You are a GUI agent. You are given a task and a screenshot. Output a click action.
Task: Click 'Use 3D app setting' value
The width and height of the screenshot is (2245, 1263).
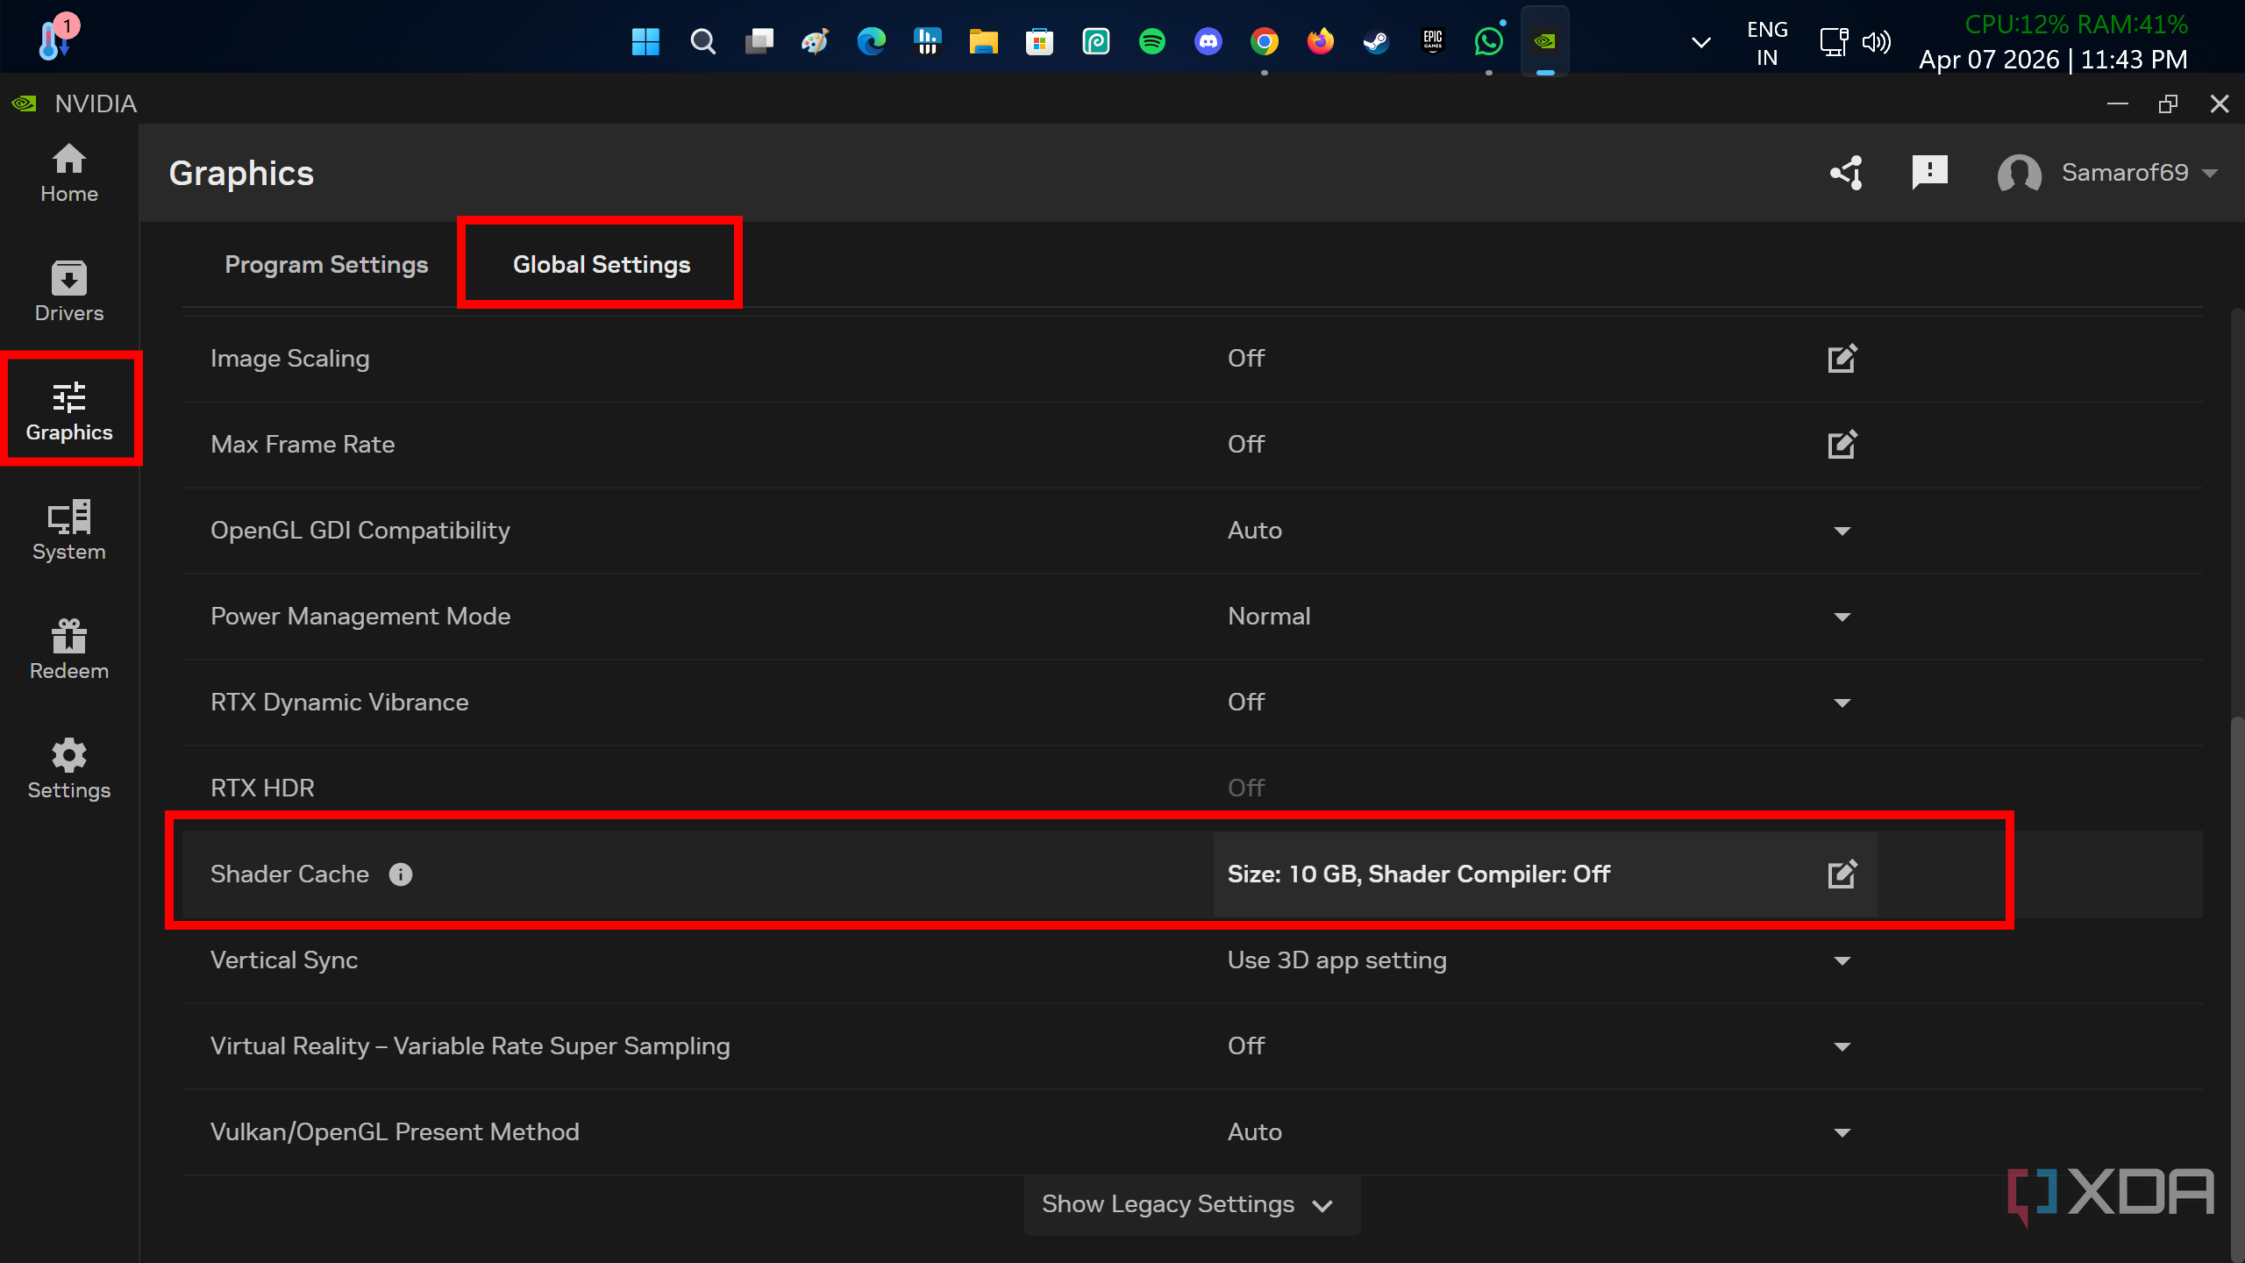tap(1336, 960)
